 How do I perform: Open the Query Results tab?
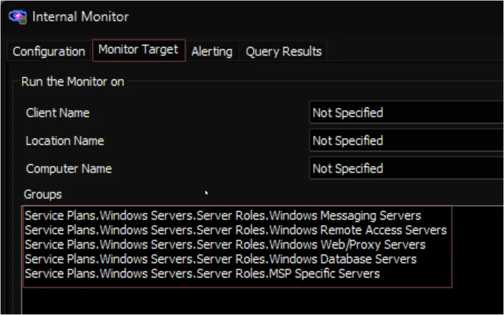pyautogui.click(x=283, y=51)
